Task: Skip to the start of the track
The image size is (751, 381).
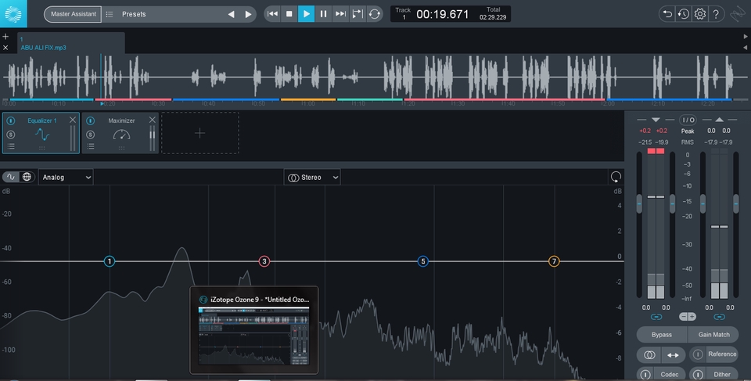Action: [x=272, y=14]
